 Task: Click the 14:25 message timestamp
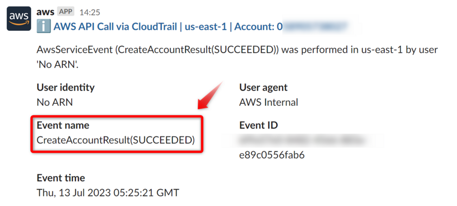click(90, 12)
